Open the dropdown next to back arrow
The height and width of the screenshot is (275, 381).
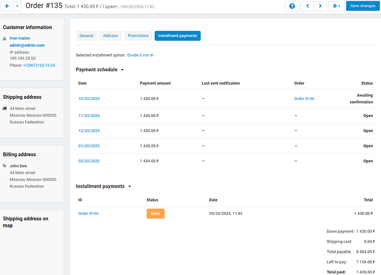coord(17,6)
